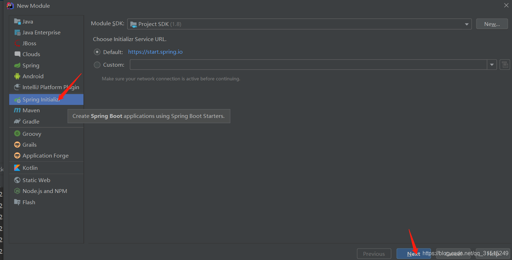Click the IntelliJ Platform Plugin icon
This screenshot has height=260, width=512.
17,87
